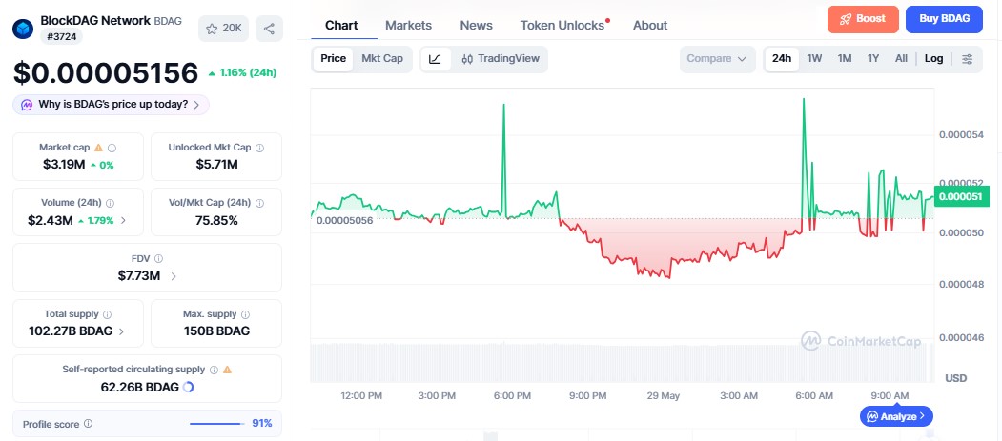
Task: Set chart range to 24h
Action: pos(782,59)
